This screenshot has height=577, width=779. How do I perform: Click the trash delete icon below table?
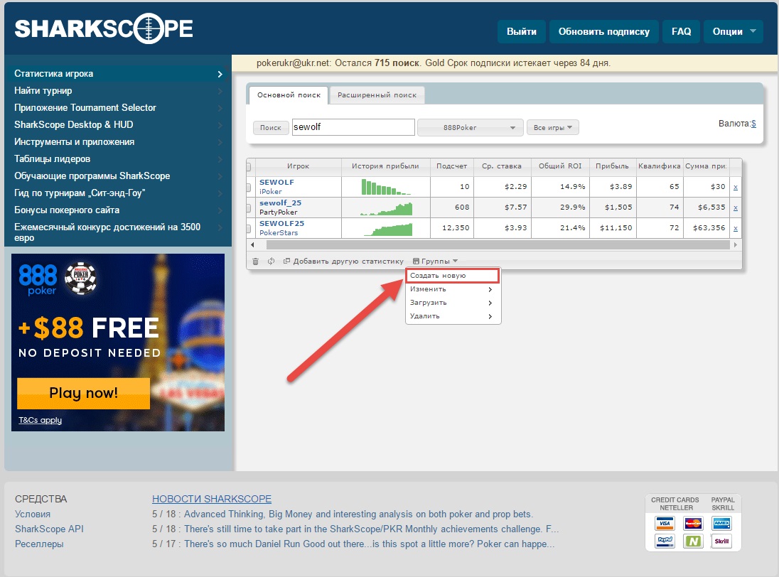click(x=255, y=261)
